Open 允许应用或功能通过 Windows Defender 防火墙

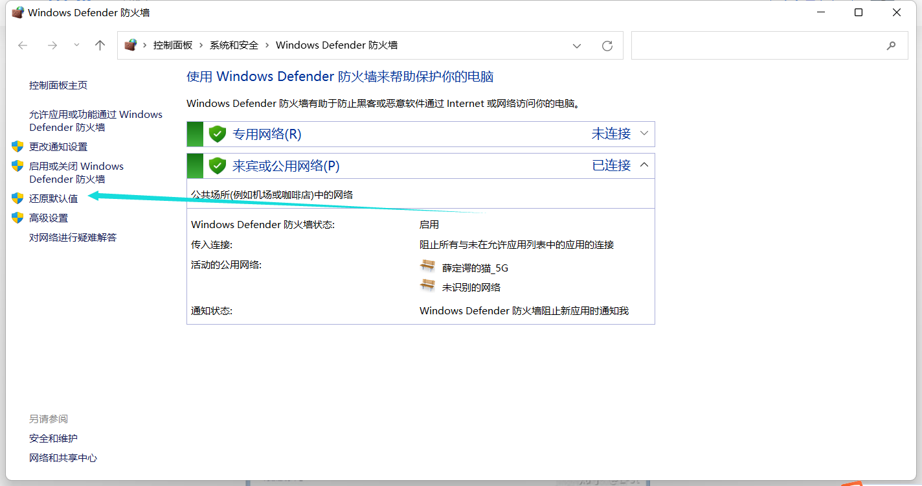pos(96,121)
